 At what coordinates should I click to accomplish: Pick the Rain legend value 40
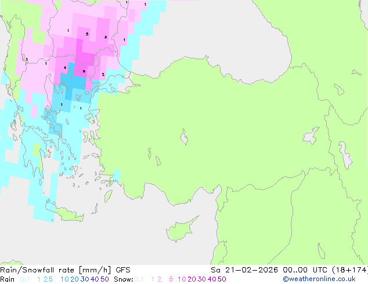(x=95, y=279)
